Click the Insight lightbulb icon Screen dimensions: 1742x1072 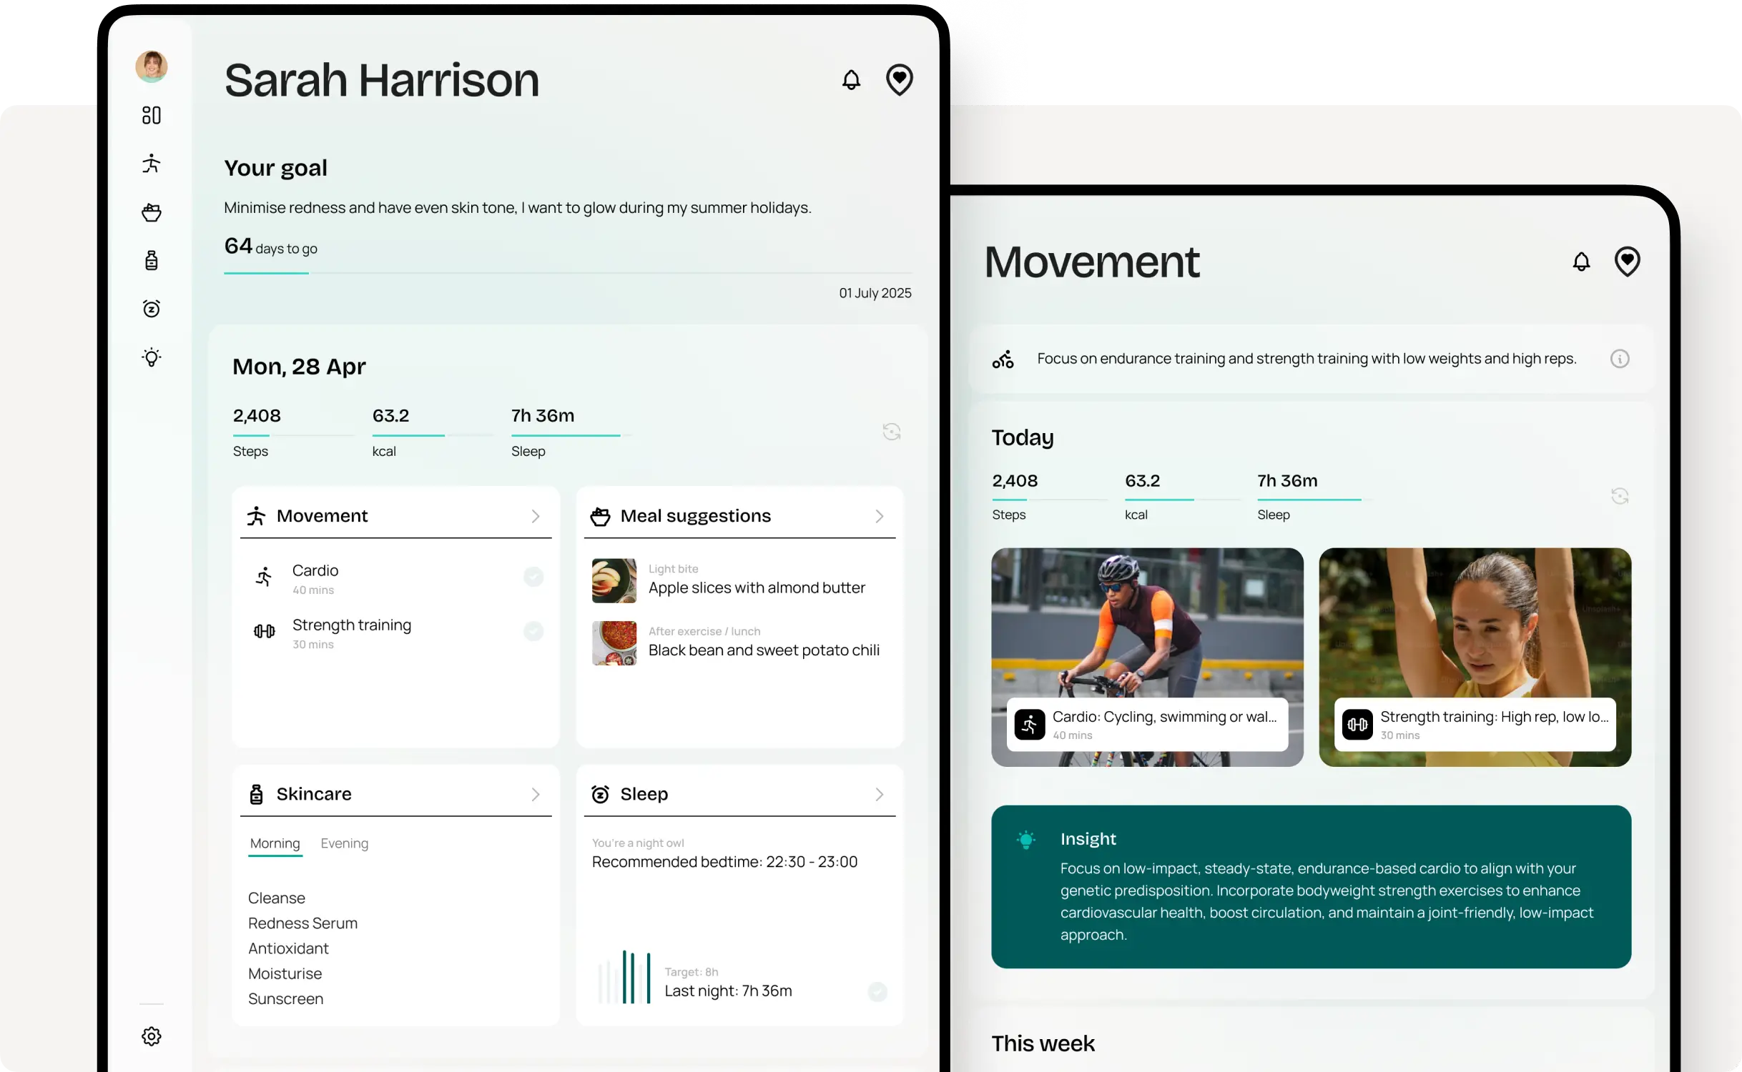pos(1026,840)
